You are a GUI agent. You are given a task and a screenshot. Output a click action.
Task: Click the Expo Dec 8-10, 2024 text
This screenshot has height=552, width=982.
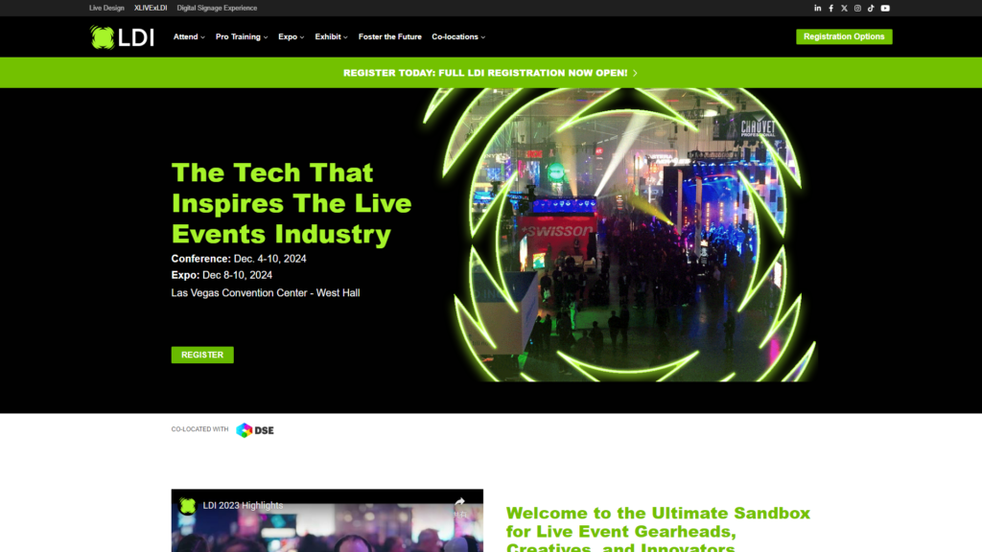pos(222,275)
